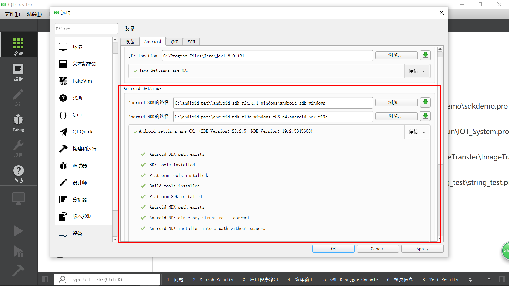Open the 调试器 options category
Image resolution: width=509 pixels, height=286 pixels.
(84, 166)
